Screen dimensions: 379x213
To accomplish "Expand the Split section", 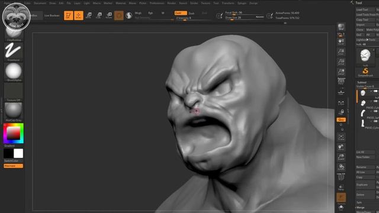I will tap(359, 202).
